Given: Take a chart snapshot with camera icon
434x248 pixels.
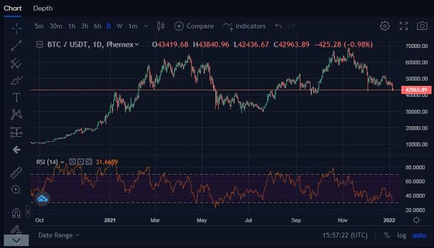Looking at the screenshot, I should 422,26.
